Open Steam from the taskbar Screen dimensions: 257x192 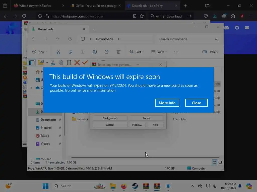coord(135,186)
